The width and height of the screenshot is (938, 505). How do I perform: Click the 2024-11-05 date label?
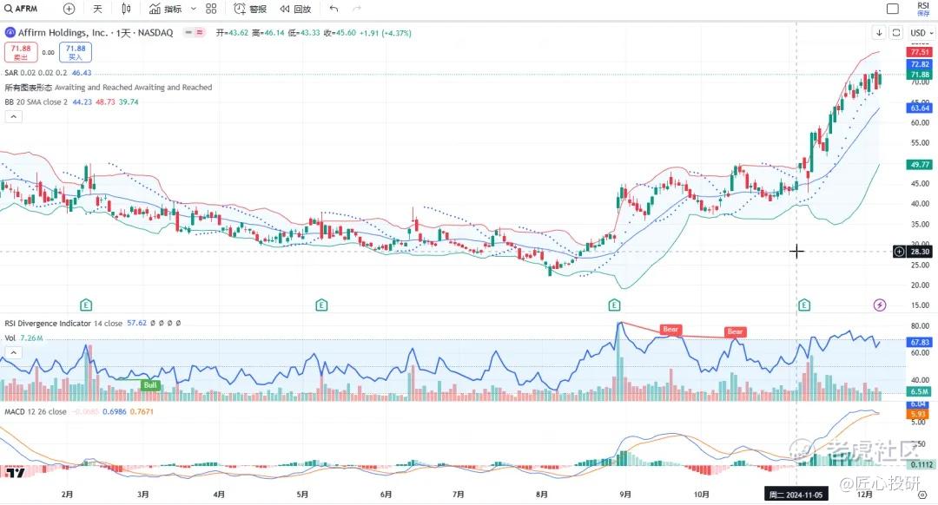pyautogui.click(x=796, y=495)
